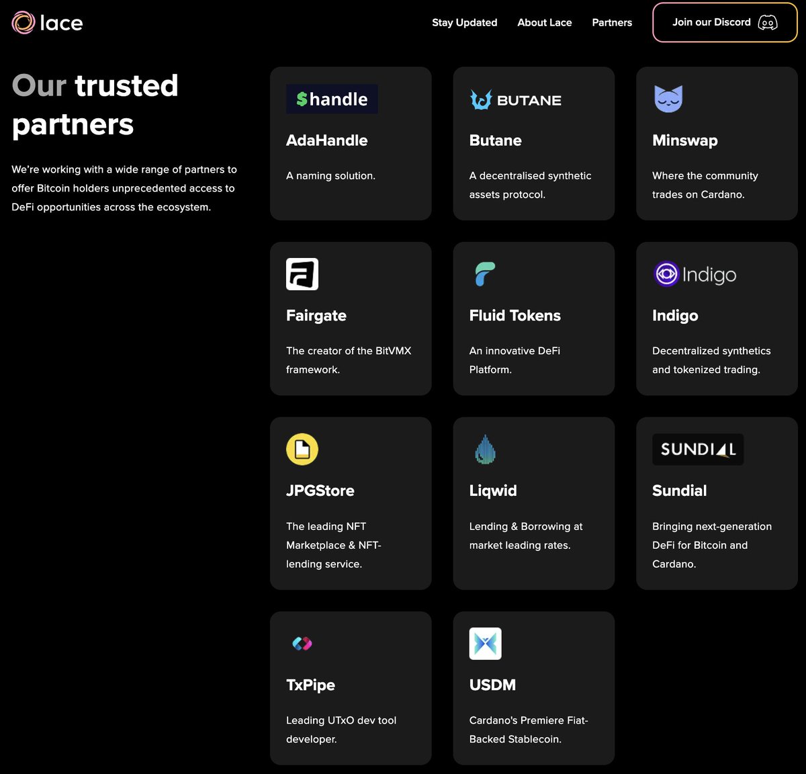Click 'A naming solution.' description
The height and width of the screenshot is (774, 806).
click(x=330, y=176)
